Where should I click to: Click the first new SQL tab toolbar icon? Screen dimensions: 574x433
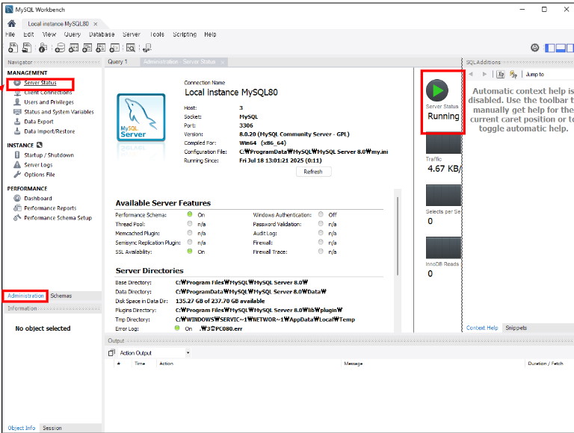point(11,48)
